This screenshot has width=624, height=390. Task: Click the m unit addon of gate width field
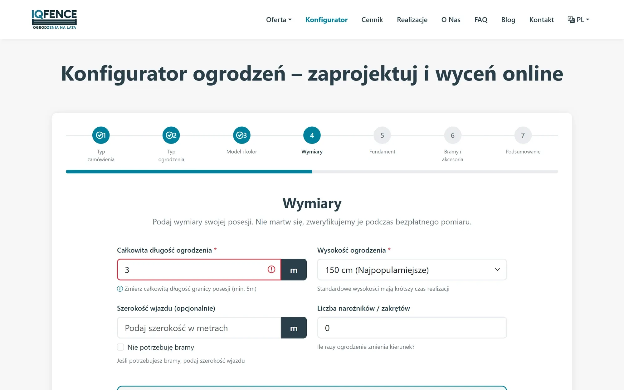coord(294,328)
